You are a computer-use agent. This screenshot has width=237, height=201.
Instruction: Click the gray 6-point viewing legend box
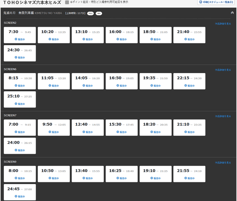(67, 2)
